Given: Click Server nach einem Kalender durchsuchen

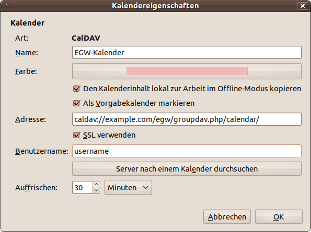Looking at the screenshot, I should [187, 169].
